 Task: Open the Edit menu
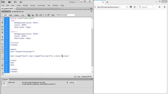8,5
